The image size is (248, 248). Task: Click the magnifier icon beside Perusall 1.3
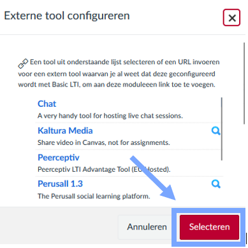[x=216, y=184]
